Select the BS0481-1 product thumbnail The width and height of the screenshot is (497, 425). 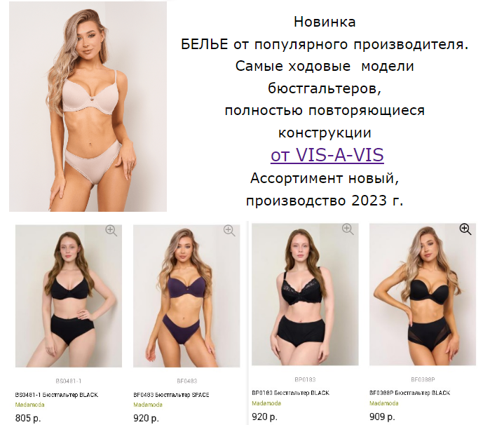(69, 296)
